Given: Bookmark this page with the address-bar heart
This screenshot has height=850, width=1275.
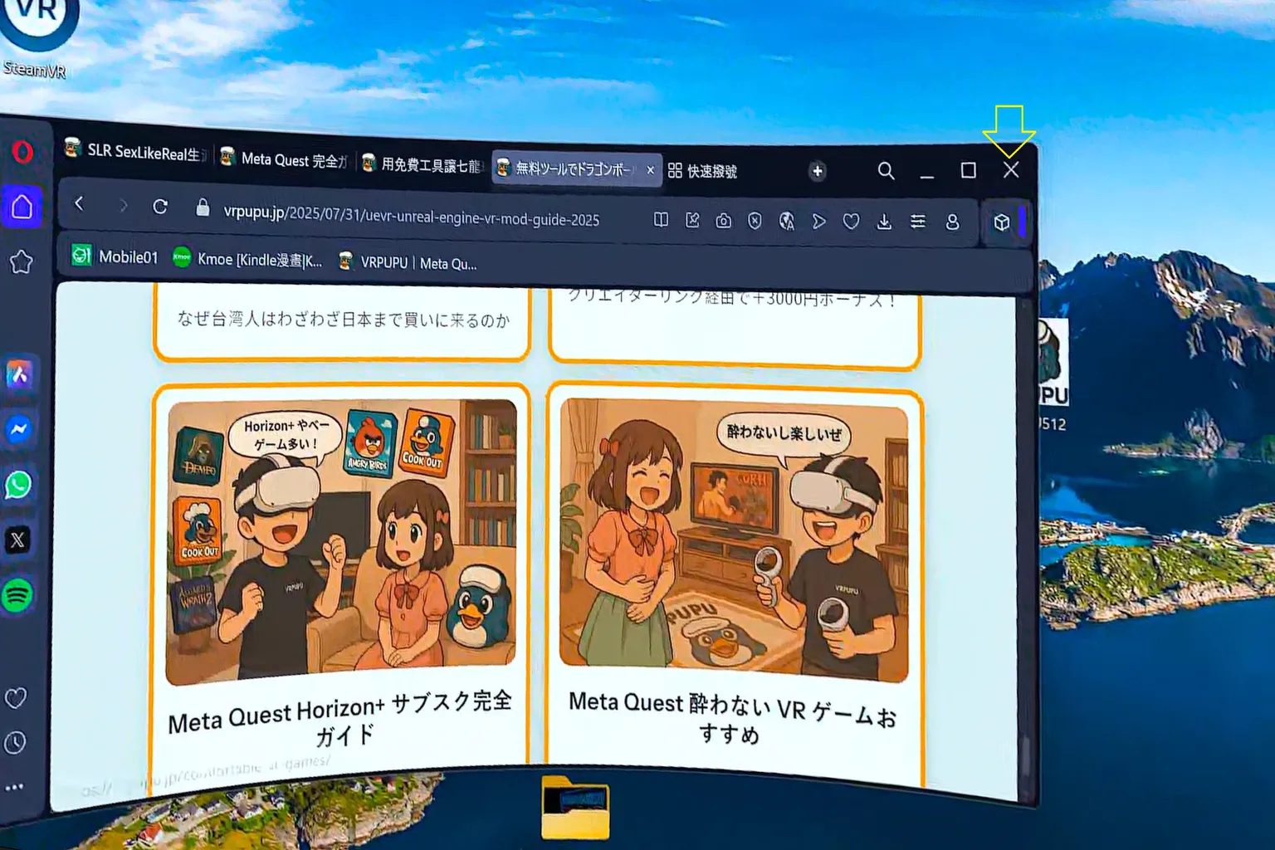Looking at the screenshot, I should [851, 222].
